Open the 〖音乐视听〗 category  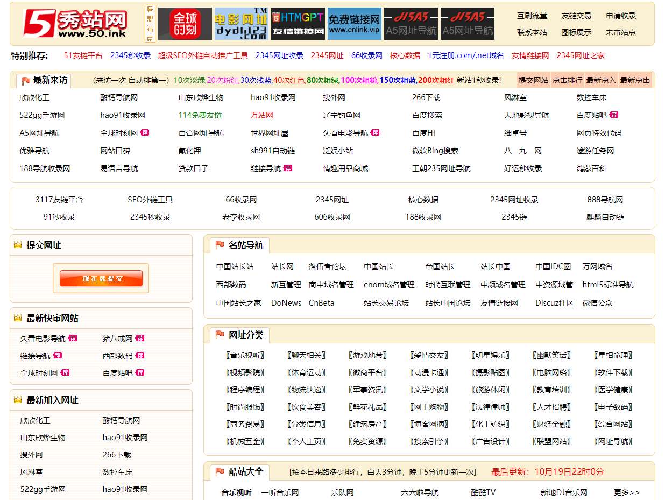[245, 355]
